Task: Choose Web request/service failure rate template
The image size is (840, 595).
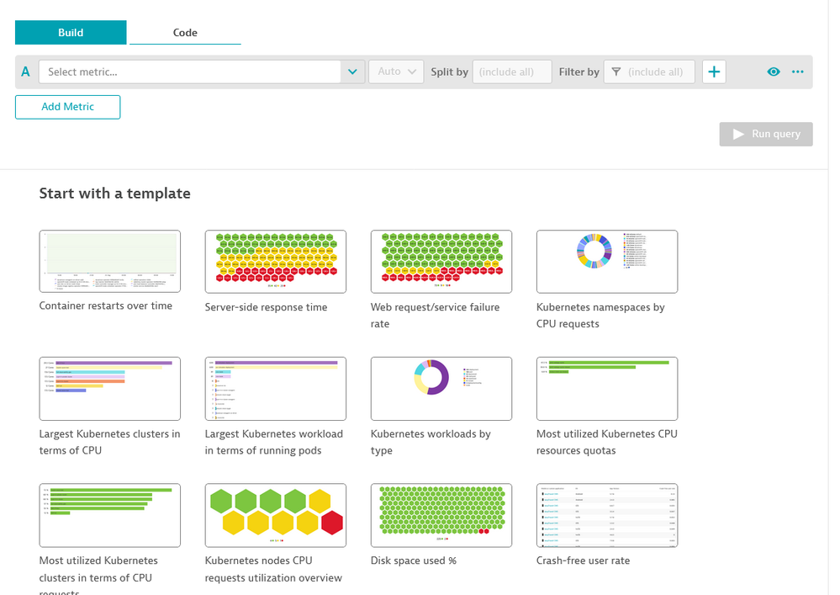Action: 441,262
